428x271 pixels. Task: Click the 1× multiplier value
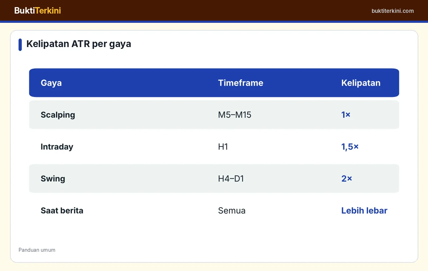(346, 115)
